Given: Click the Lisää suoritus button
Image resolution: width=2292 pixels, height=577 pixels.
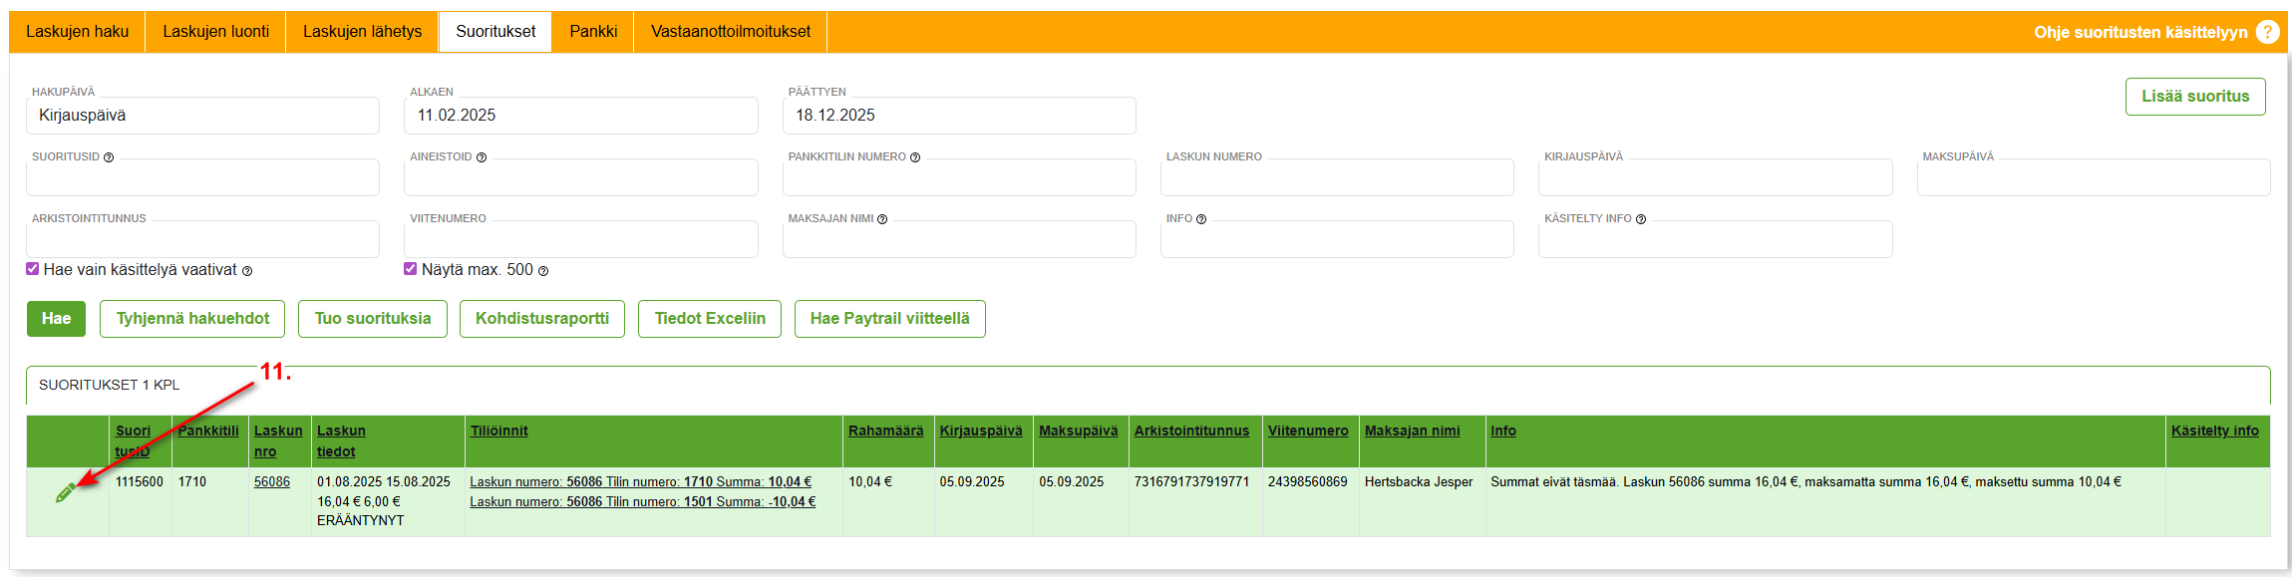Looking at the screenshot, I should click(2195, 97).
